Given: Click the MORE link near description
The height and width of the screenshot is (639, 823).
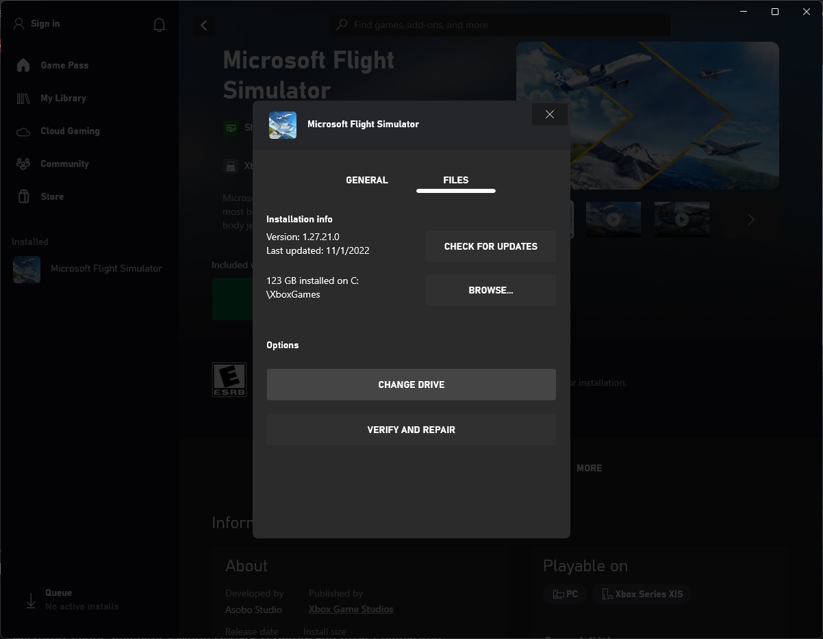Looking at the screenshot, I should (590, 468).
